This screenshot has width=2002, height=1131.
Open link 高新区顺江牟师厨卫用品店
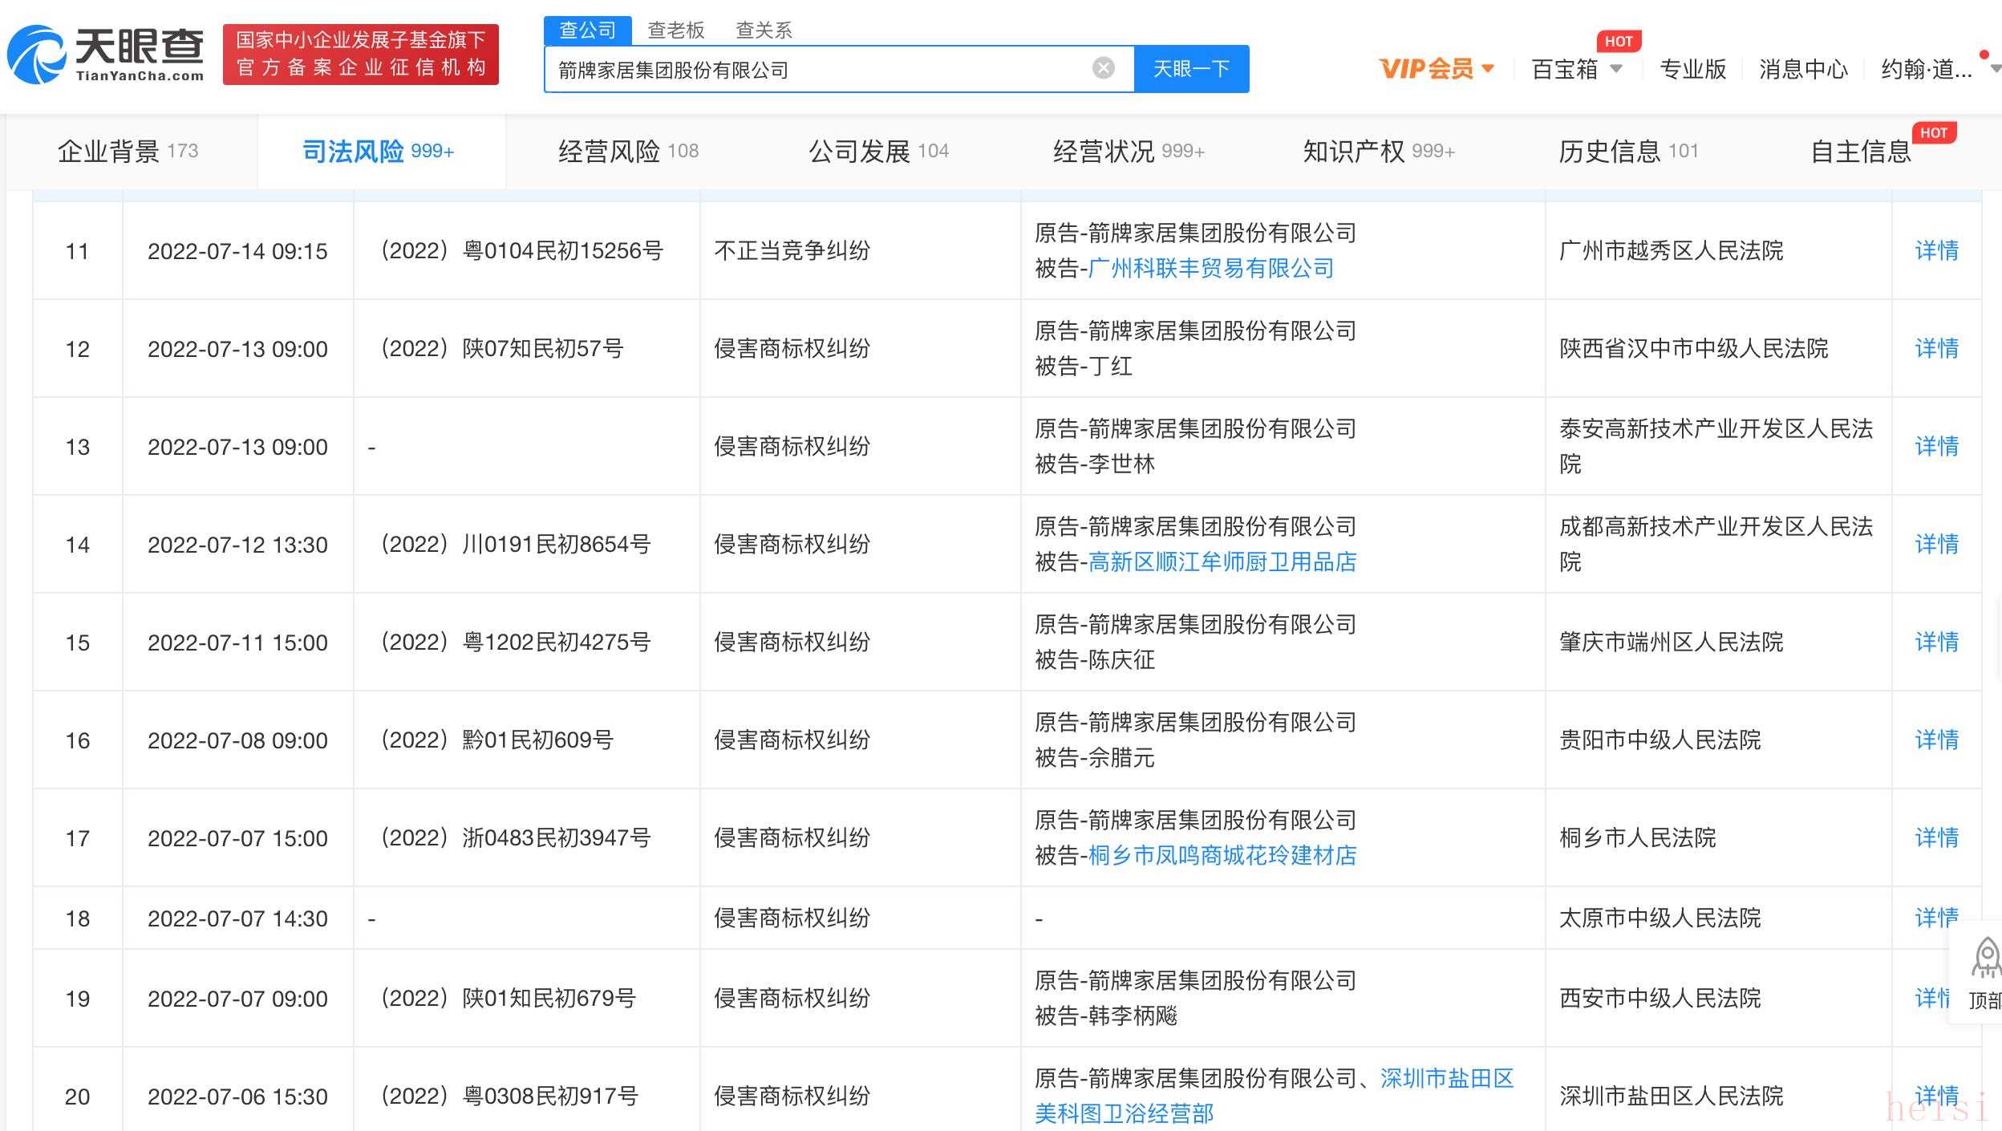point(1222,561)
